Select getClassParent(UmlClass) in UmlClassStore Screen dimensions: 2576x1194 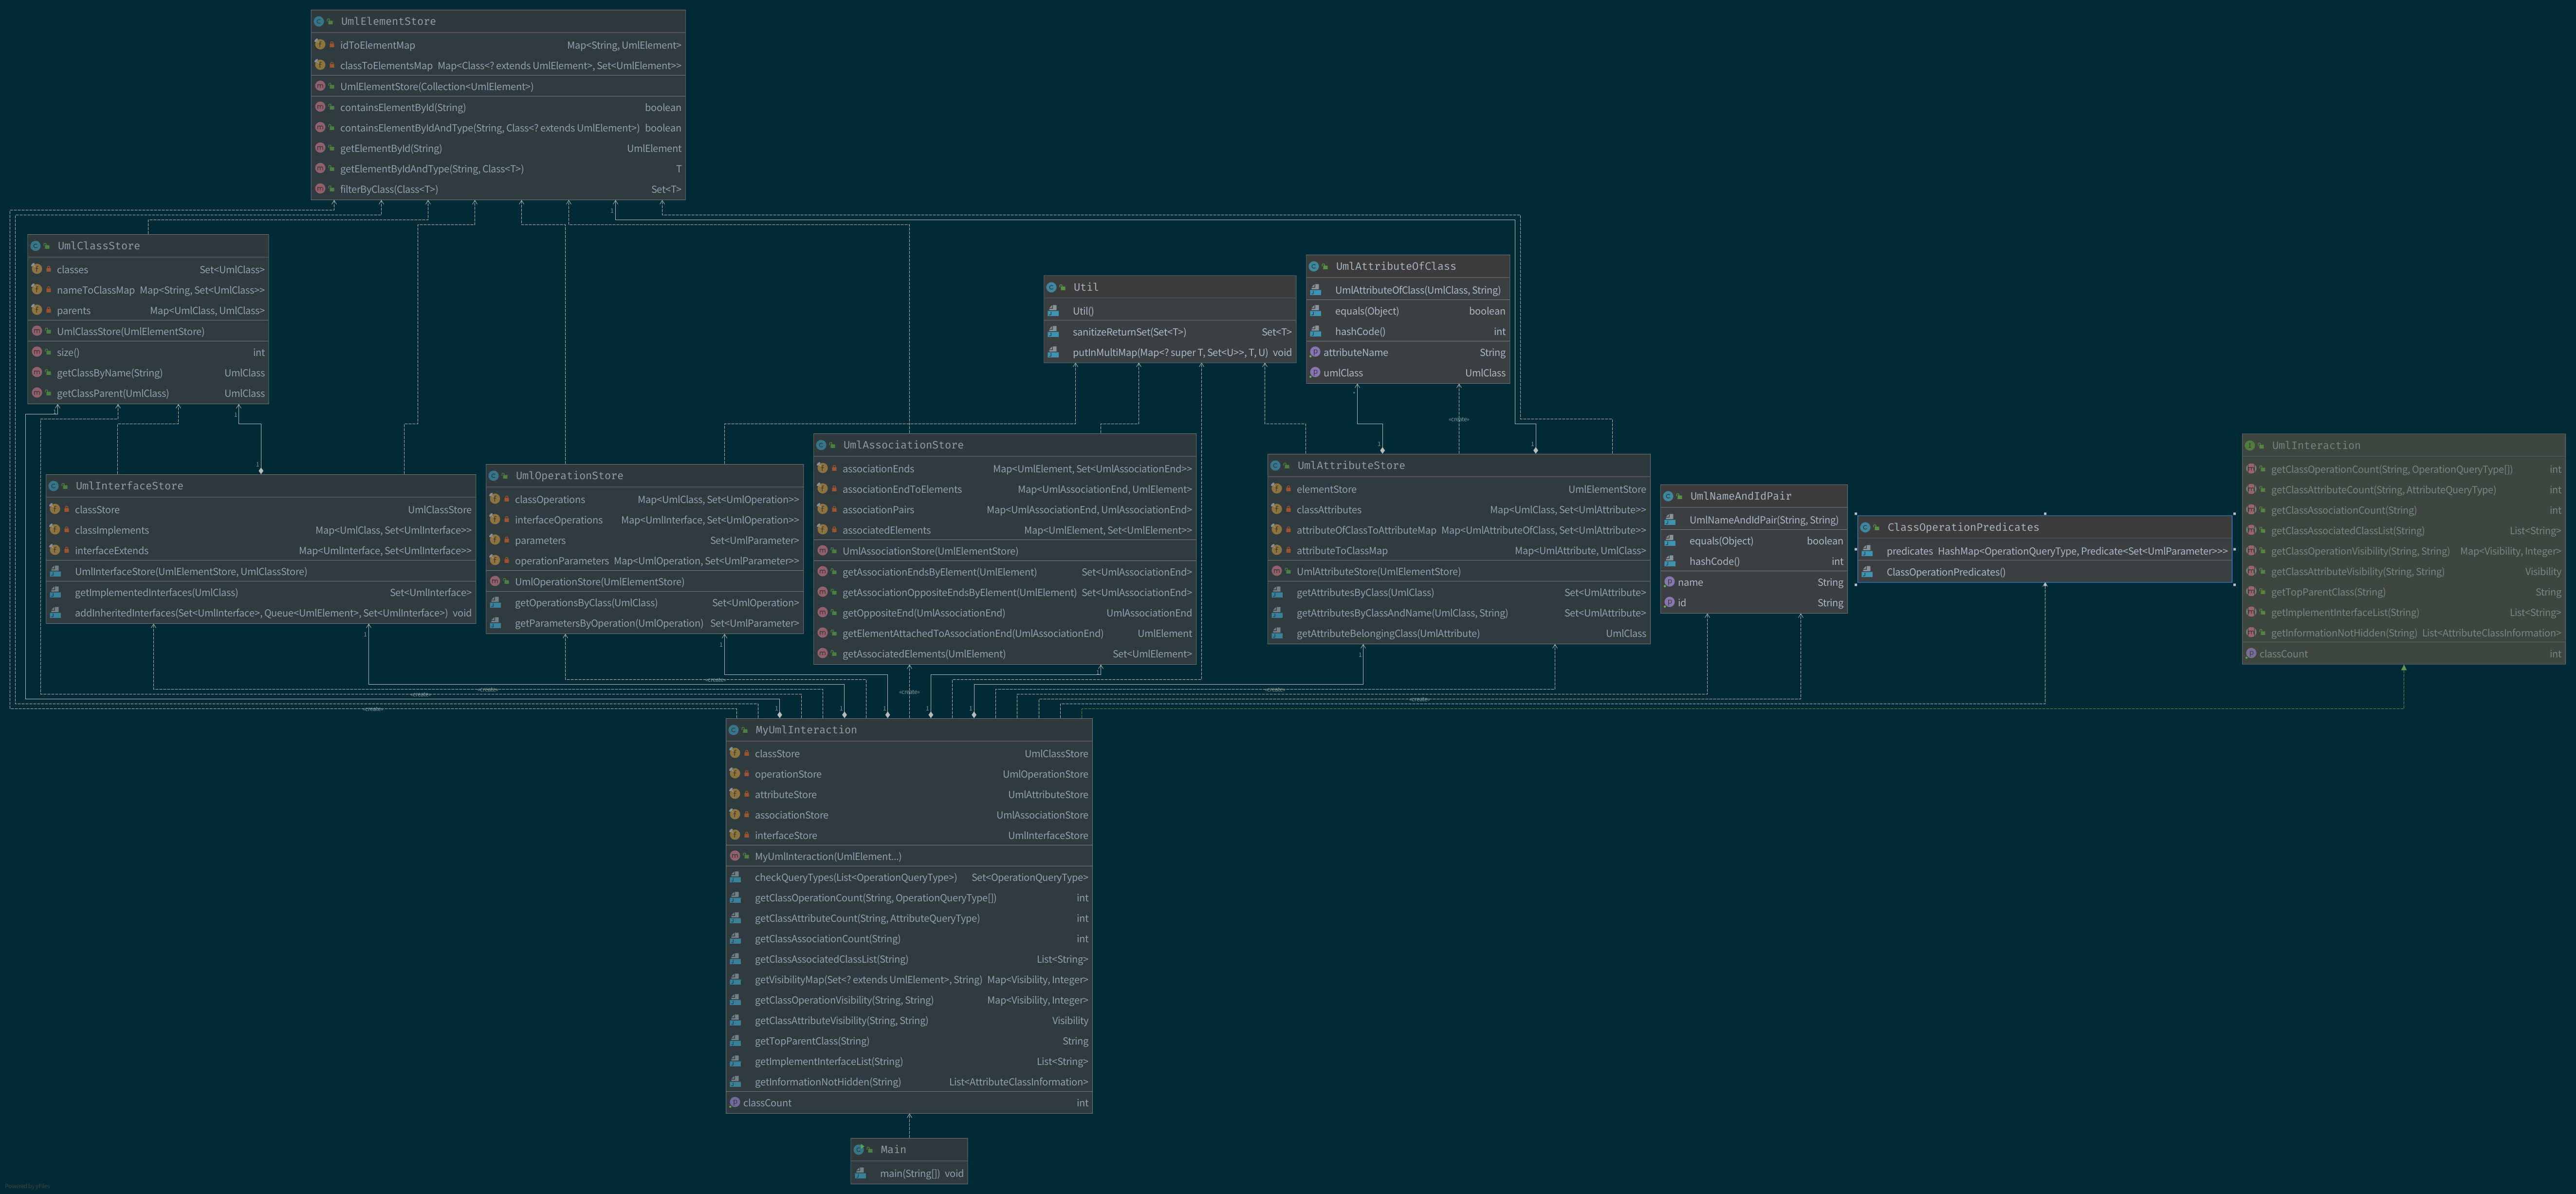112,394
